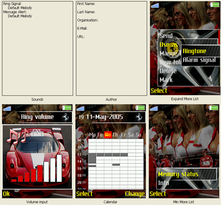This screenshot has height=205, width=221.
Task: Click the small gray Thursday appointment near 14:00
Action: pyautogui.click(x=116, y=165)
